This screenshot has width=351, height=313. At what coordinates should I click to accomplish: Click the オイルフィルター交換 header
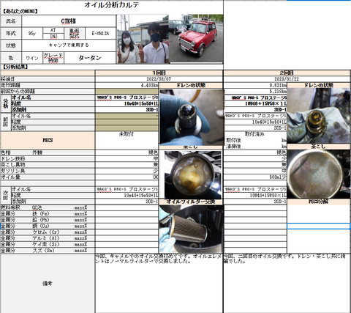[x=191, y=202]
